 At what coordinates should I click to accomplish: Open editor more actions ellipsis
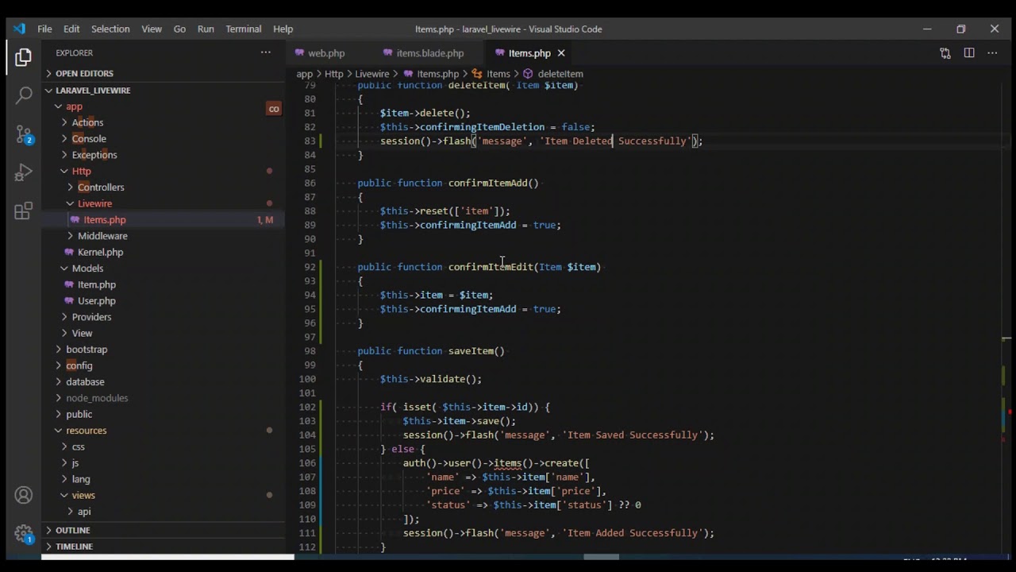992,53
